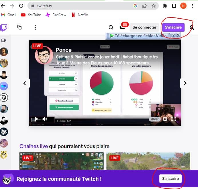Click Télécharger ce fichier Vidéo bar
The image size is (198, 189).
(139, 36)
